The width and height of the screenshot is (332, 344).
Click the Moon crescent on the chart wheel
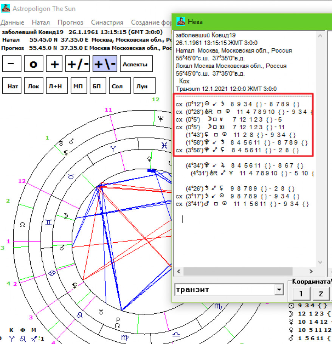tap(66, 216)
